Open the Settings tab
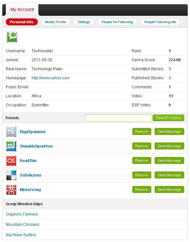This screenshot has height=242, width=190. pos(84,22)
